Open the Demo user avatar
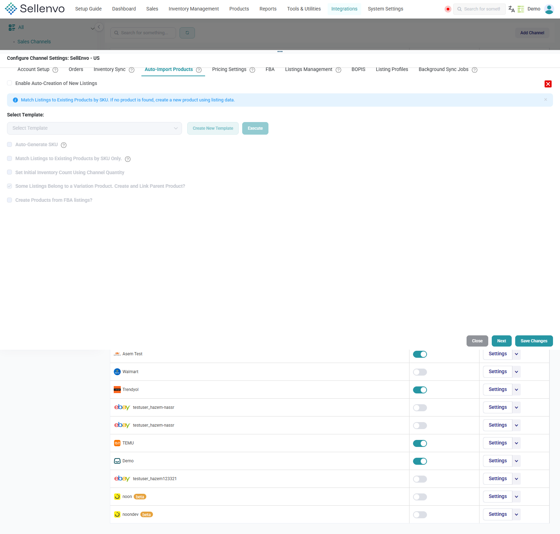560x534 pixels. (x=549, y=9)
